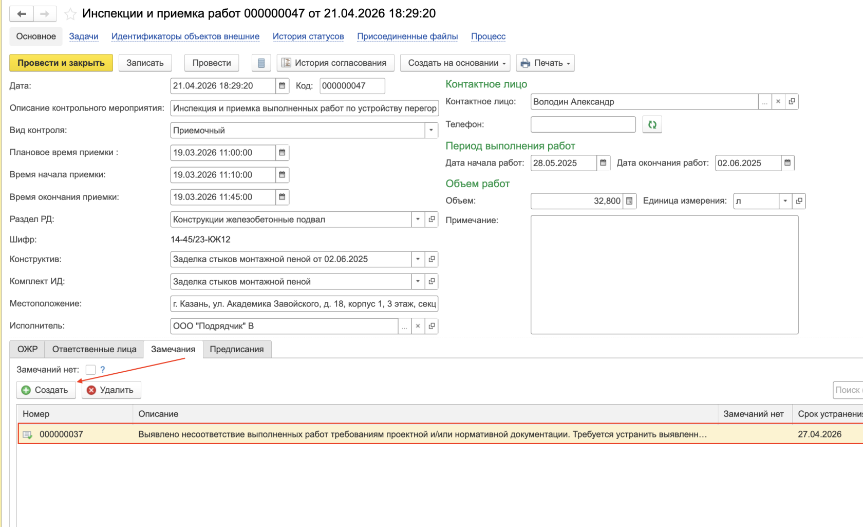863x527 pixels.
Task: Click the help question mark near Замечаний нет
Action: click(103, 370)
